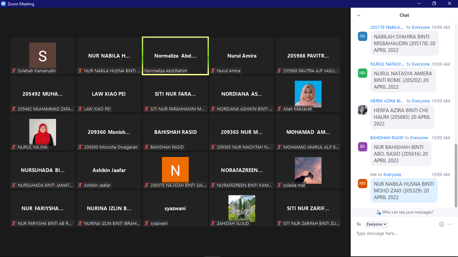The image size is (458, 257).
Task: Select the NUR NABILA HUSNA BINTI MOHD ZAKI message
Action: click(x=404, y=191)
